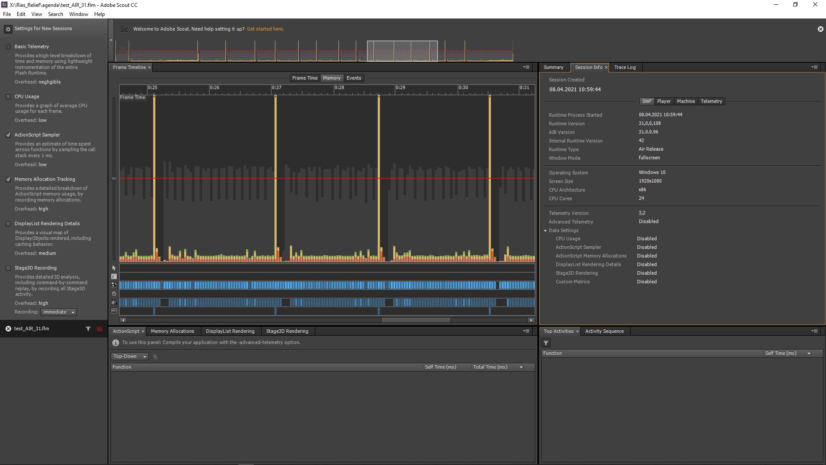
Task: Click the horizontal scrollbar below the timeline
Action: click(415, 320)
